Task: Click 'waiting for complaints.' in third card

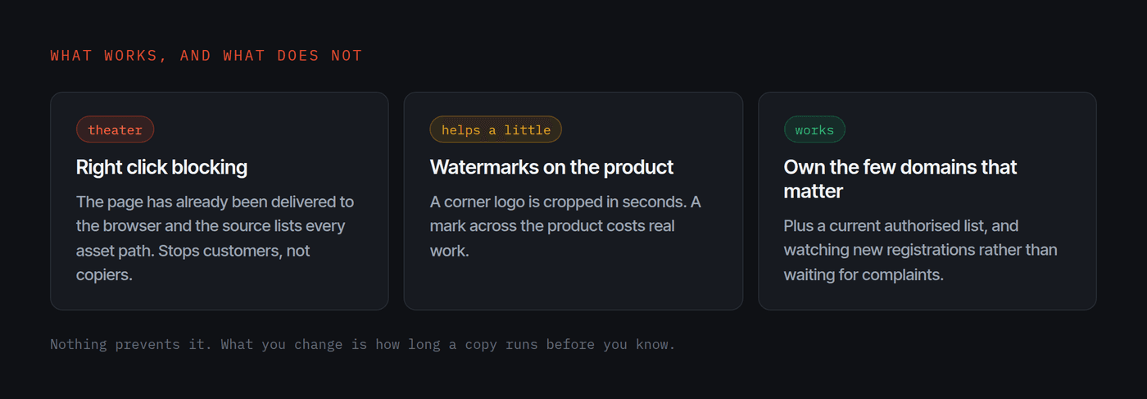Action: (864, 274)
